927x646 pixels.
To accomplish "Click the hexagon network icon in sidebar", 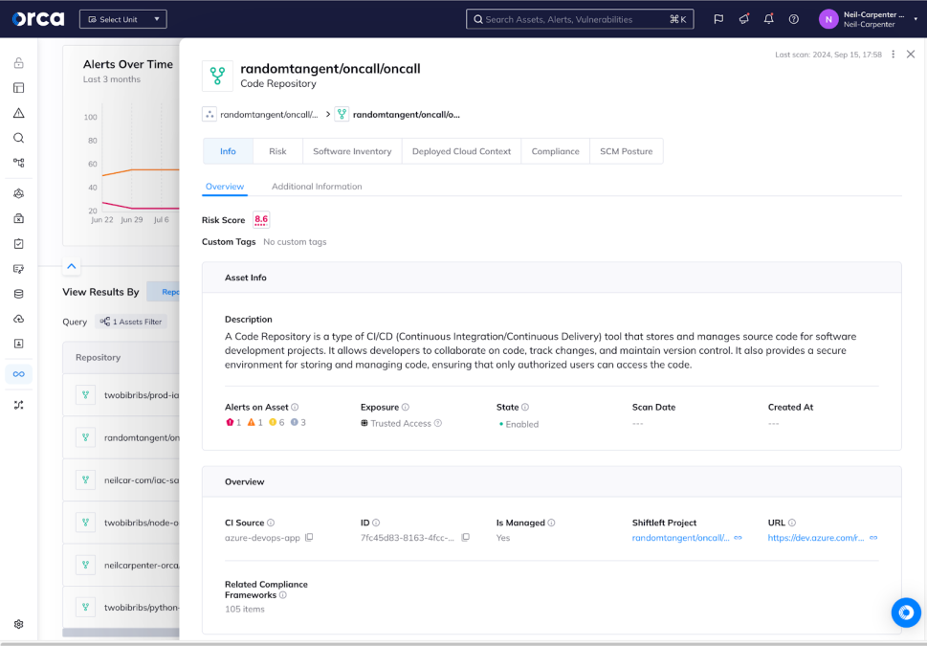I will pyautogui.click(x=19, y=193).
